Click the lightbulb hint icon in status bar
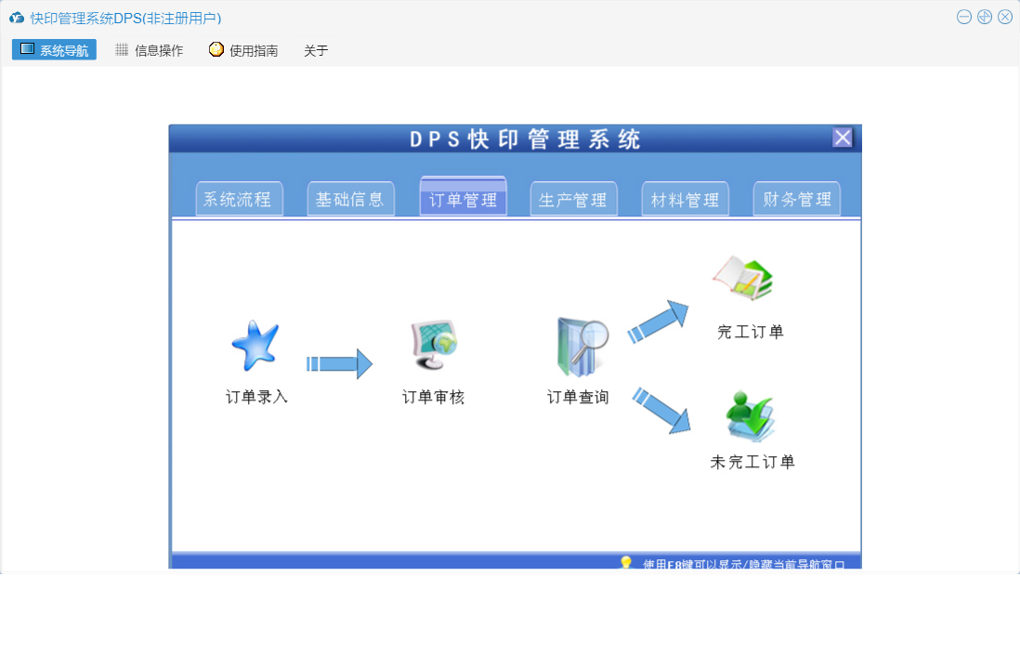 (x=626, y=563)
